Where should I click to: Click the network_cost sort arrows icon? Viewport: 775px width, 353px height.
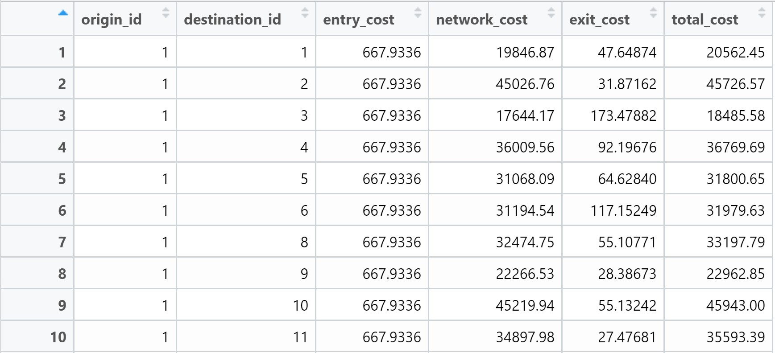coord(551,13)
